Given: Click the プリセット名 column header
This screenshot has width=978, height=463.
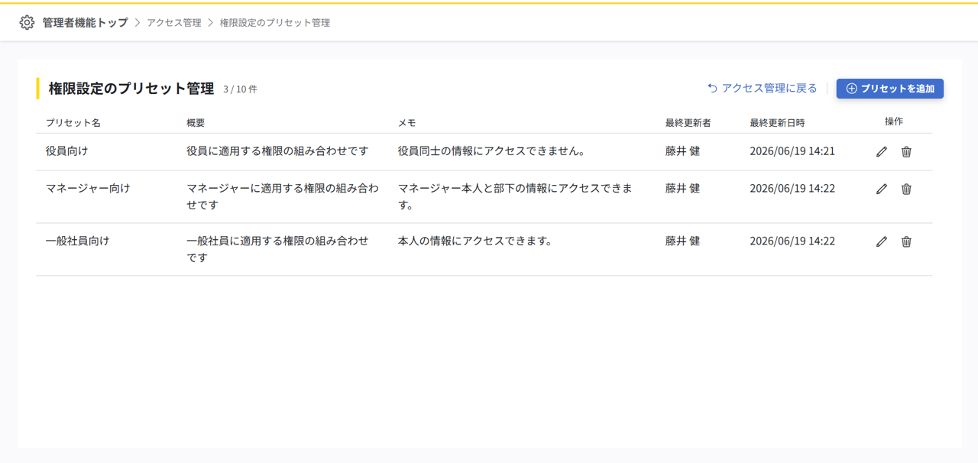Looking at the screenshot, I should [73, 122].
